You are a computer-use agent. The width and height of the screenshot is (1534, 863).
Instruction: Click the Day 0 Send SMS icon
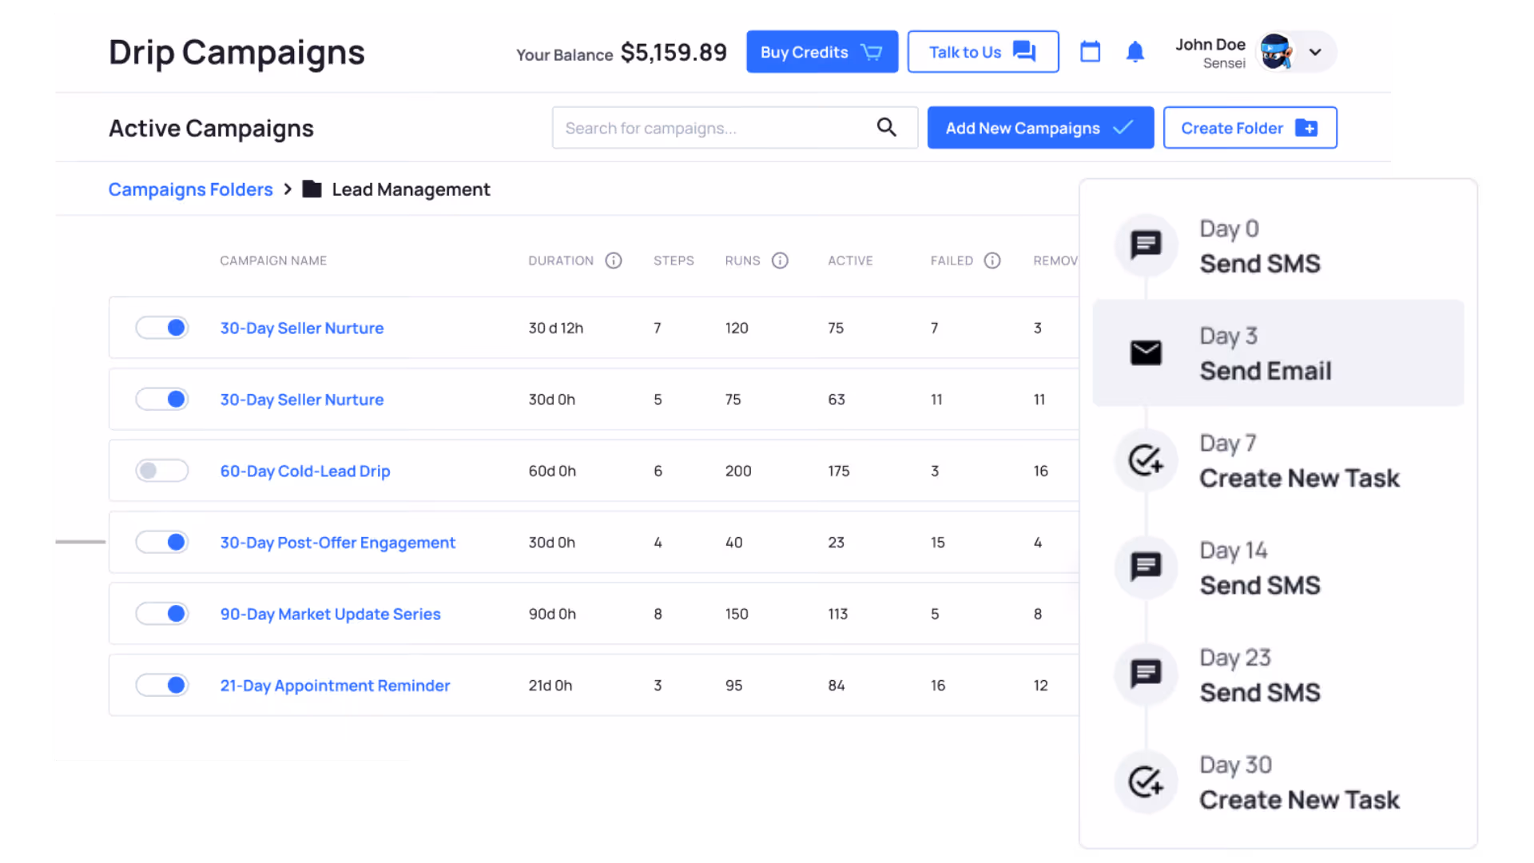click(x=1146, y=245)
